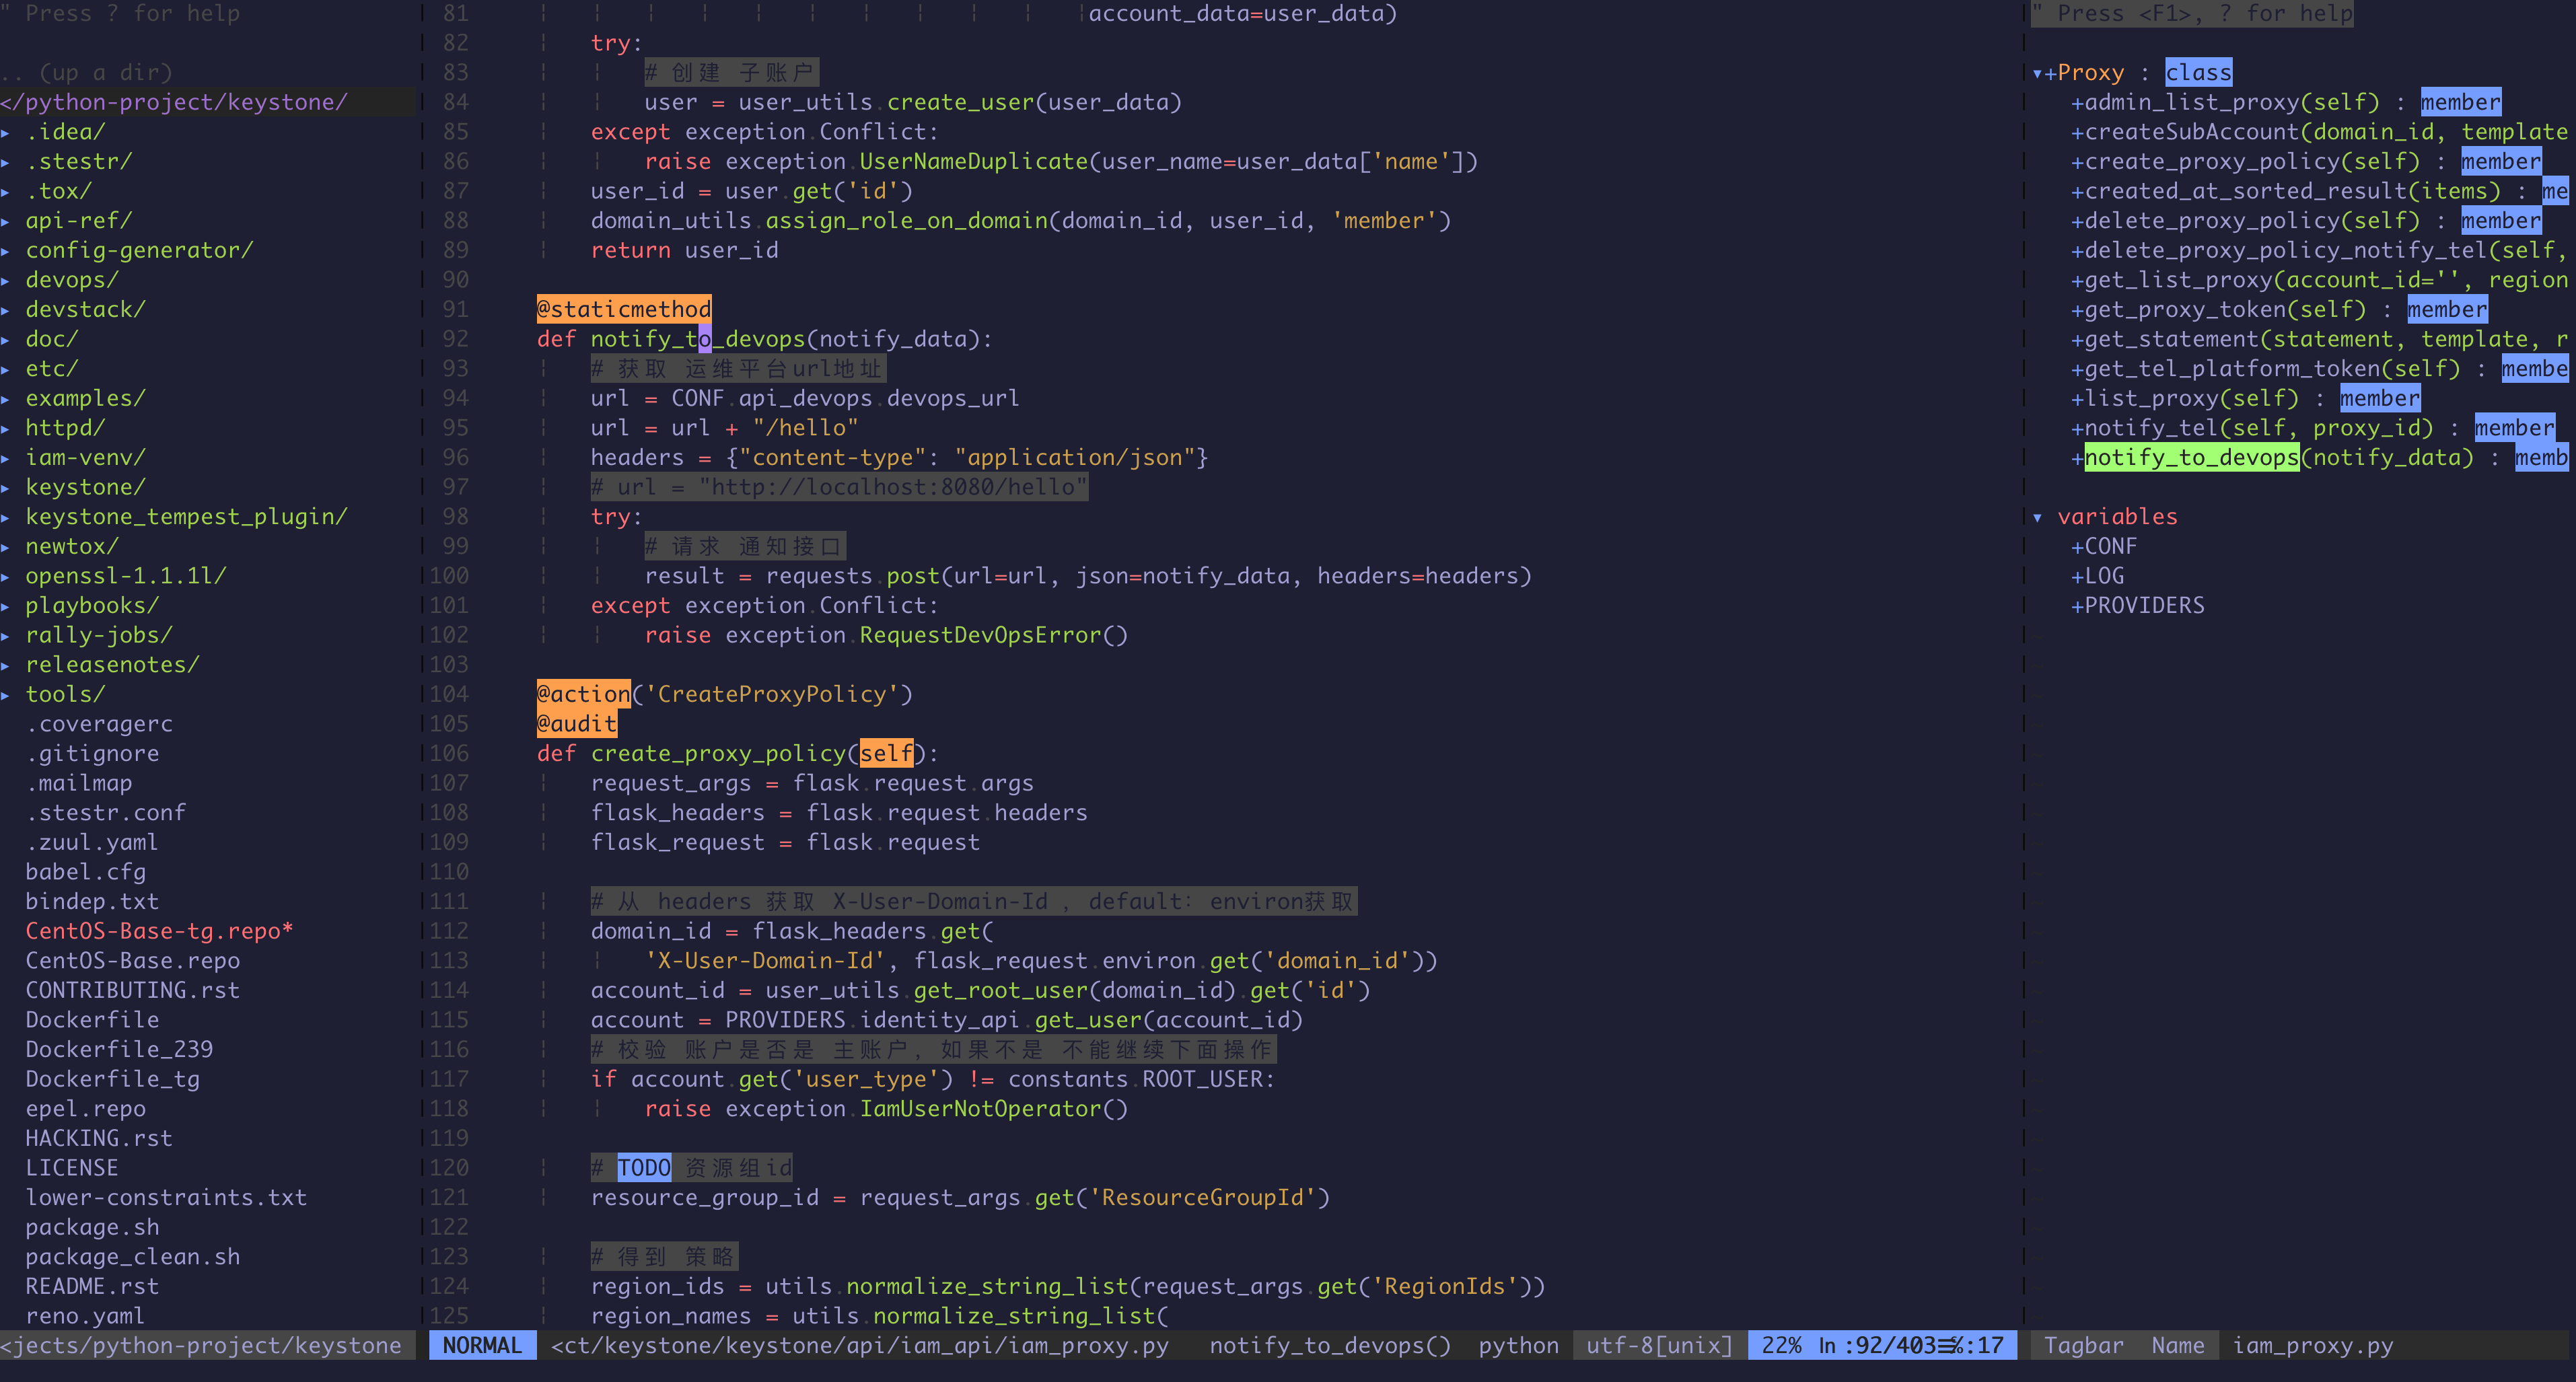Expand the .idea/ folder arrow
This screenshot has height=1382, width=2576.
6,132
